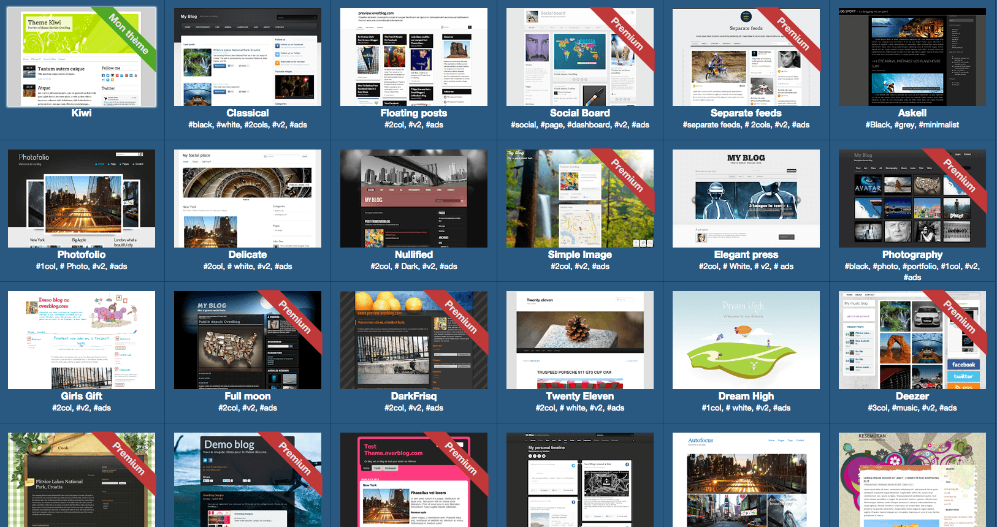Click the 'Elegant press' theme name
Viewport: 997px width, 527px height.
coord(746,255)
